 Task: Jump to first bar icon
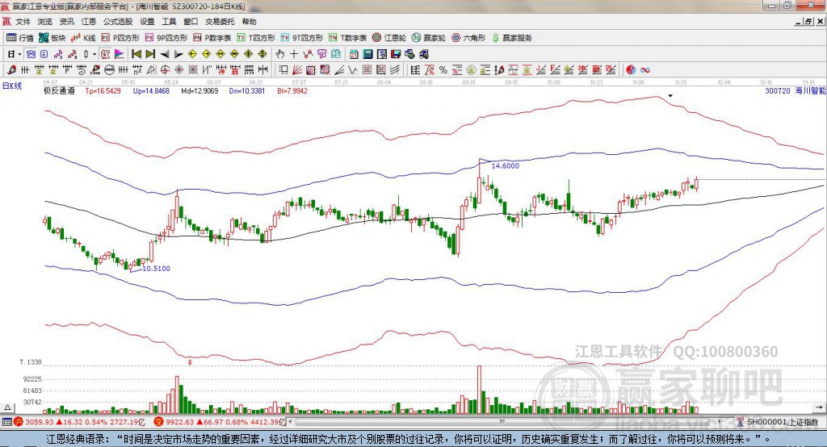click(136, 54)
